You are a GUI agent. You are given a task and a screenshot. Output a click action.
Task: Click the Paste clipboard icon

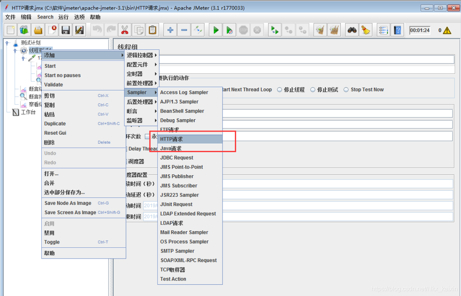click(x=152, y=30)
